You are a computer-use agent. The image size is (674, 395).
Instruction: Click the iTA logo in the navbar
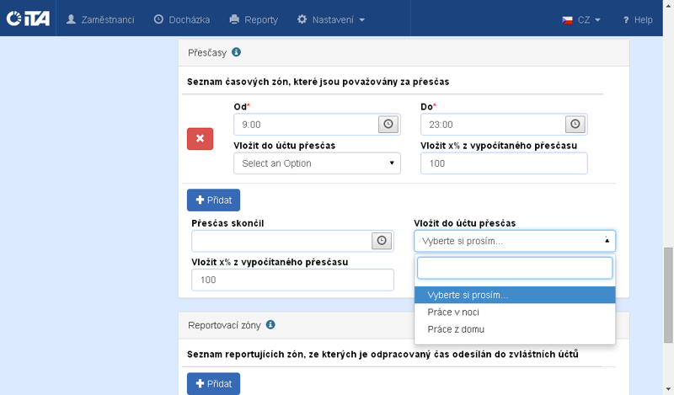[x=27, y=19]
